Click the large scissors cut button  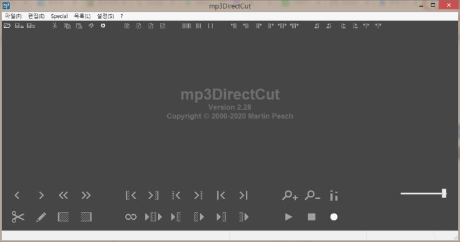[x=18, y=217]
